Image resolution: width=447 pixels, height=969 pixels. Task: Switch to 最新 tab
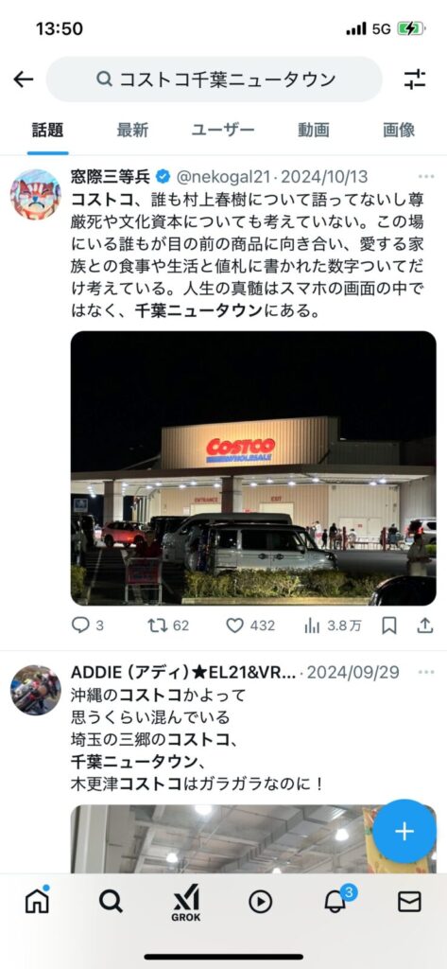tap(132, 130)
